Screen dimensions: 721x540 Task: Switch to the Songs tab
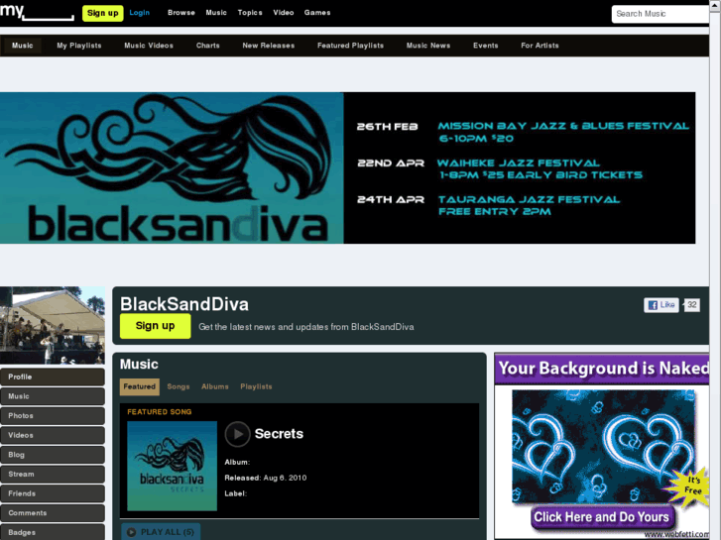click(179, 386)
